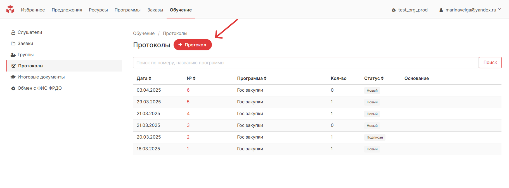
Task: Go to Заявки in the sidebar
Action: tap(25, 44)
